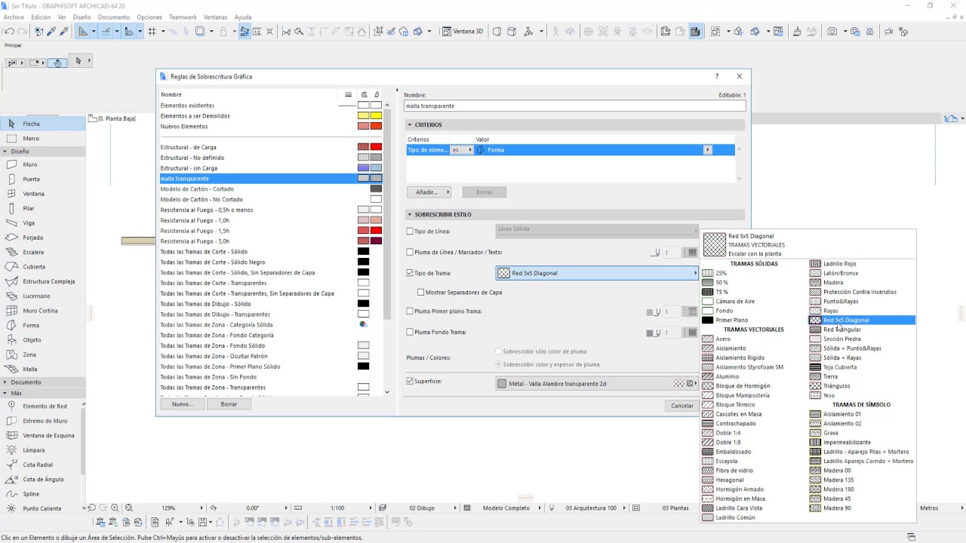Click red swatch of Nuevos Elementos
The width and height of the screenshot is (966, 543).
[376, 127]
